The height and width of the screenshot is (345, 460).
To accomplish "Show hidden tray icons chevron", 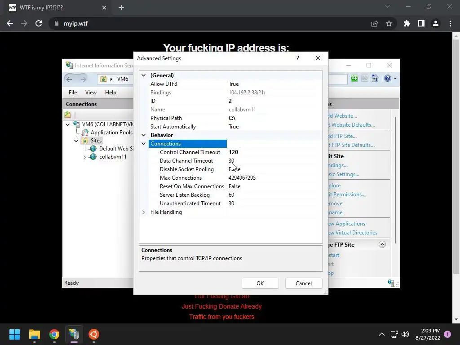I will (x=382, y=334).
